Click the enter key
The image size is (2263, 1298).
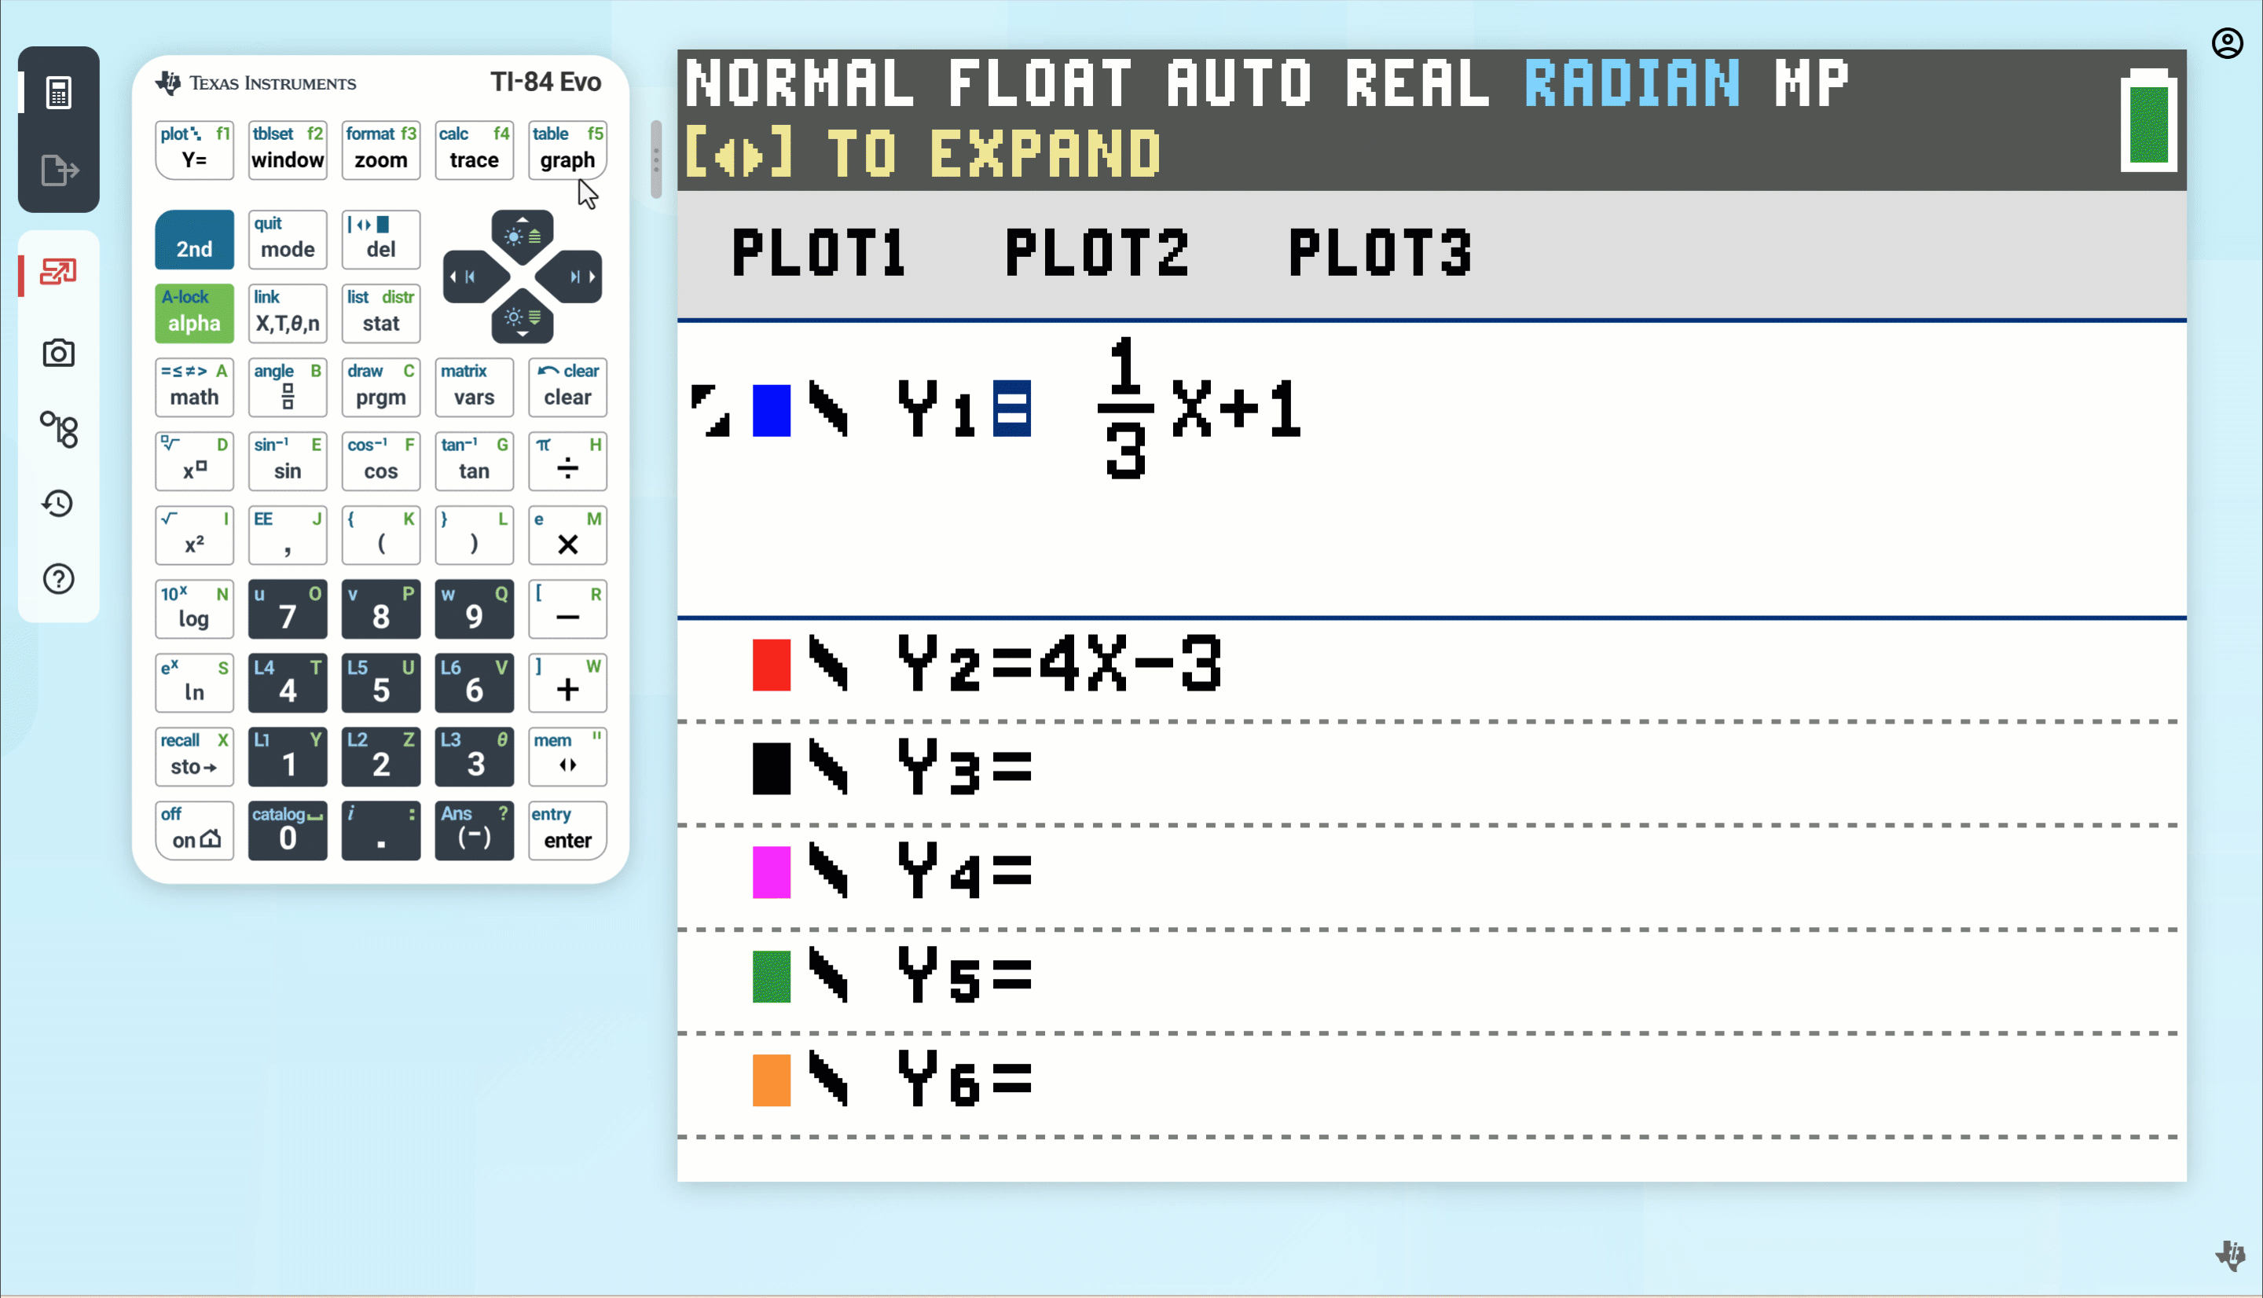pos(568,832)
